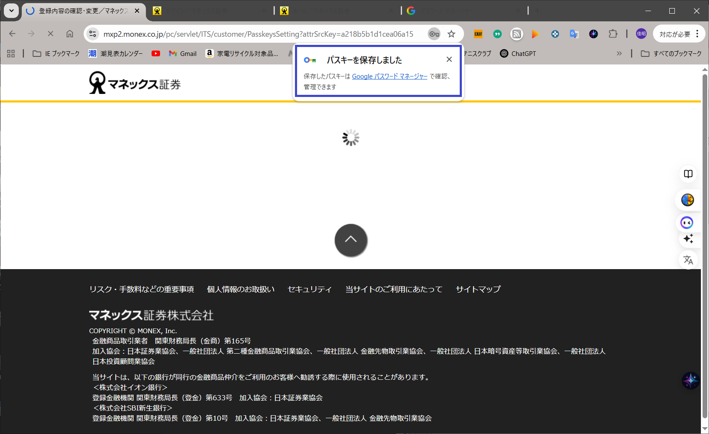Open the Google Translate extension
This screenshot has width=709, height=434.
(x=574, y=34)
